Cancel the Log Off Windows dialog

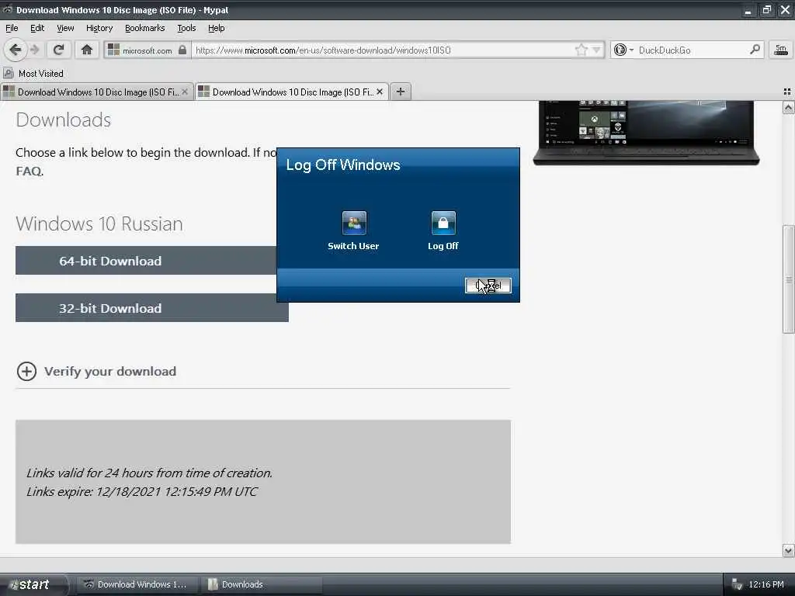click(x=488, y=286)
